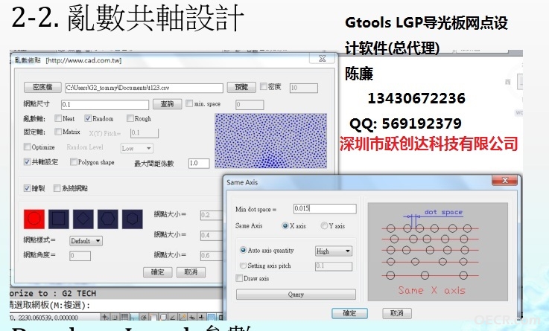The width and height of the screenshot is (549, 331).
Task: Select the square dot shape
Action: tap(58, 219)
